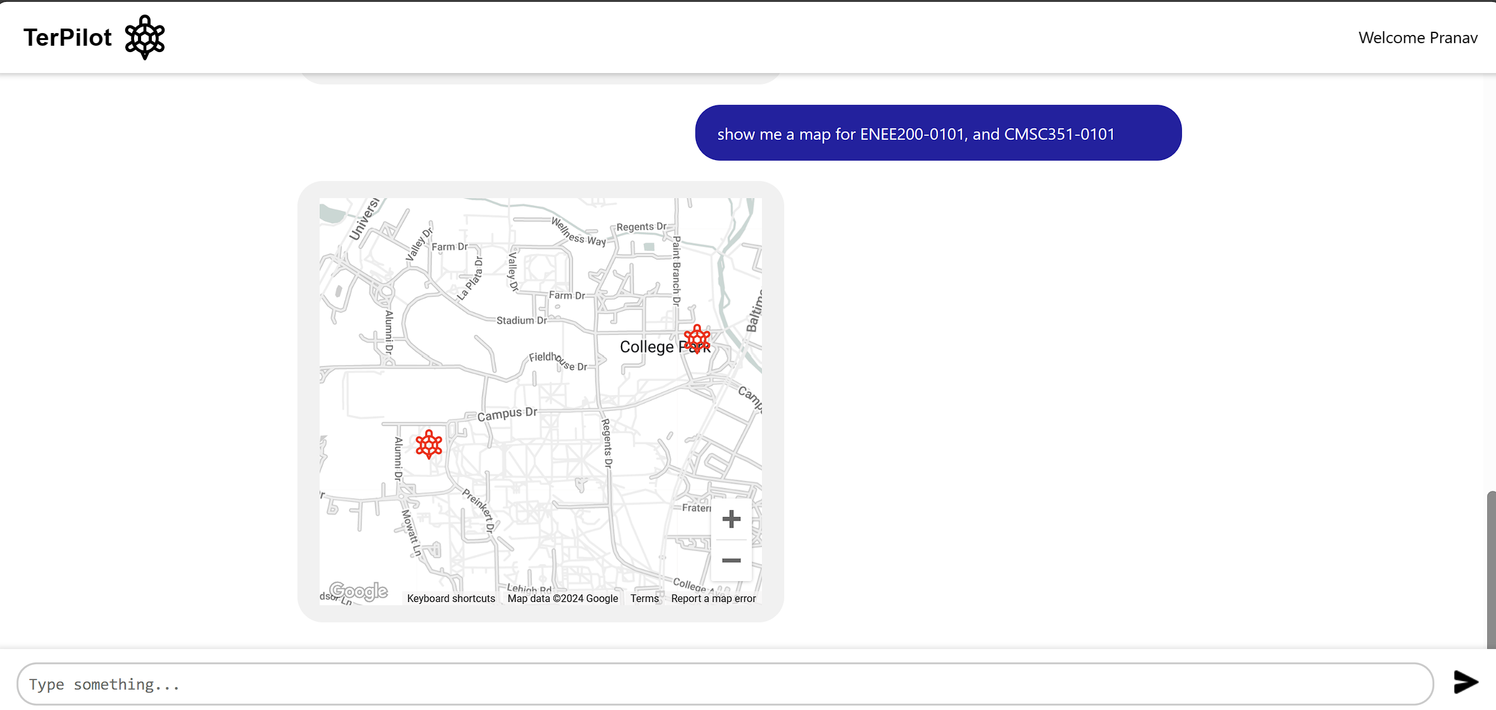Click the College Park map label
The height and width of the screenshot is (710, 1496).
coord(646,347)
